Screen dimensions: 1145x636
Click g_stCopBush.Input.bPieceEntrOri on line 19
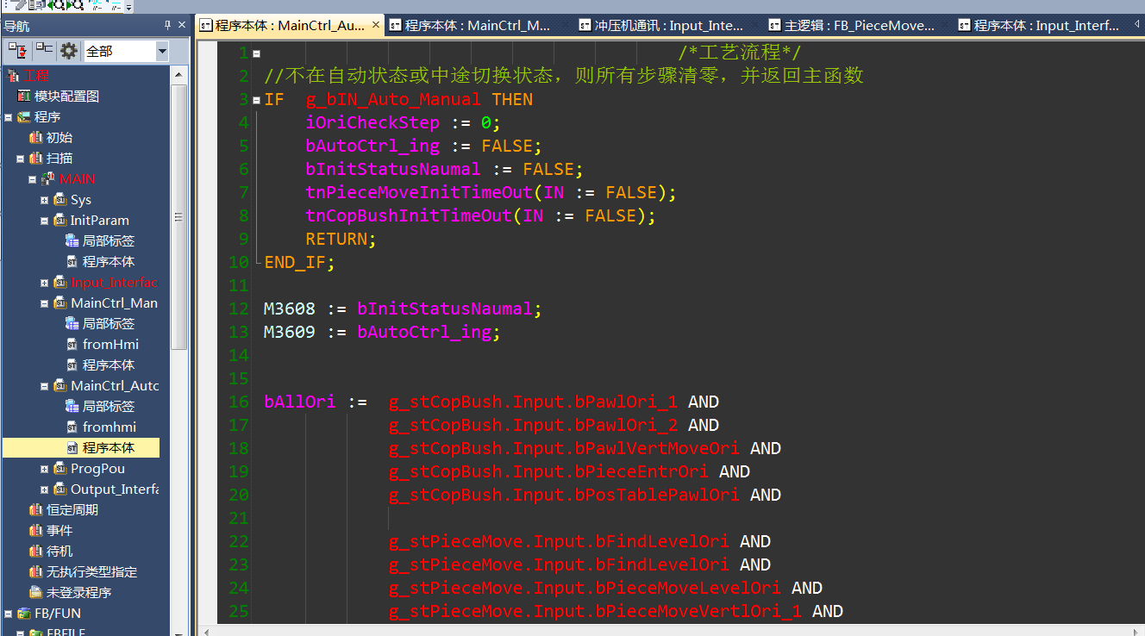point(548,471)
